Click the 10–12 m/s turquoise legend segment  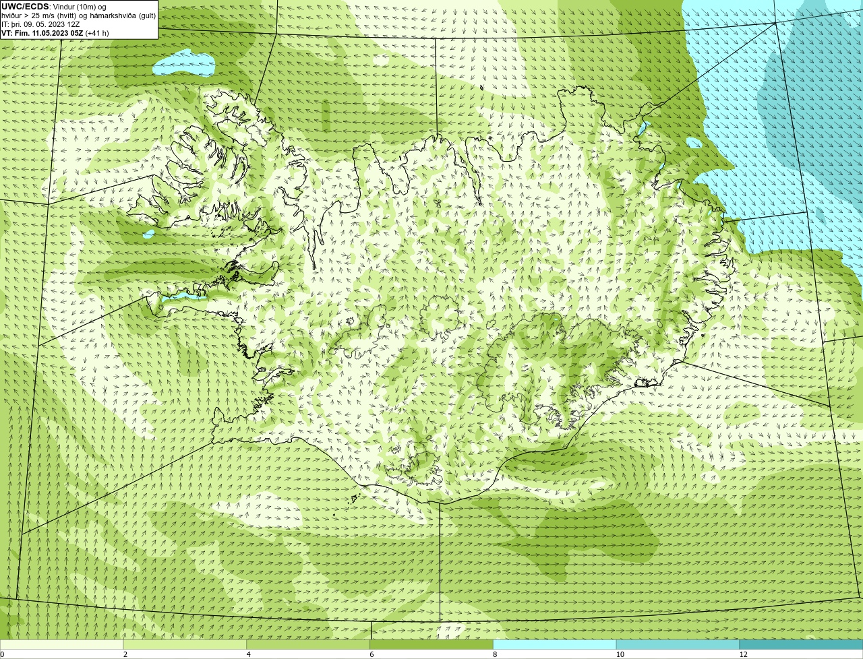pos(678,645)
